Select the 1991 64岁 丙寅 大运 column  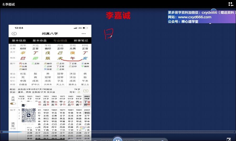click(79, 101)
